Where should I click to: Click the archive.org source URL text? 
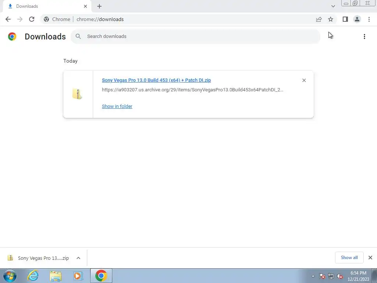click(x=193, y=90)
